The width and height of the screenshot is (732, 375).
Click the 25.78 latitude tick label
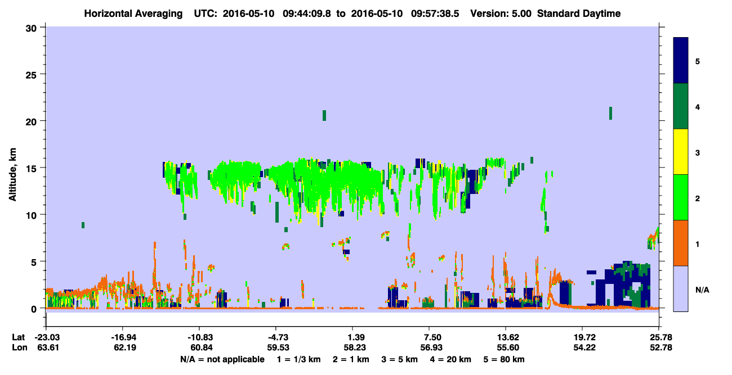coord(659,337)
